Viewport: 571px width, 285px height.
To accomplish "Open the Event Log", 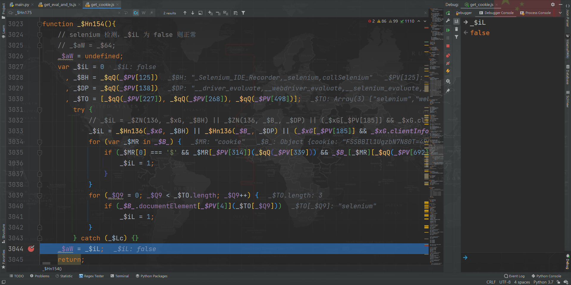I will pyautogui.click(x=514, y=276).
